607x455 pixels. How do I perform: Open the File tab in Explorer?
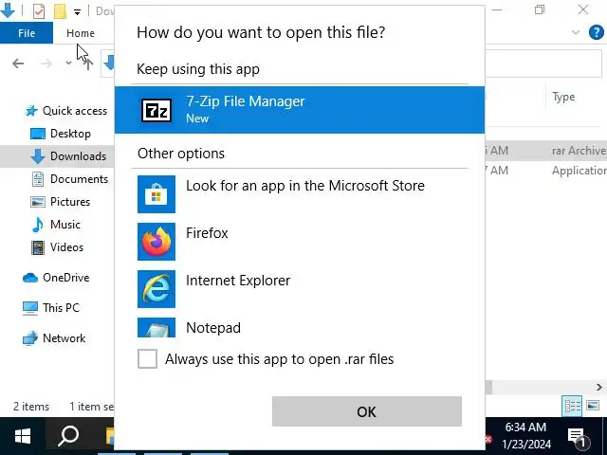27,33
